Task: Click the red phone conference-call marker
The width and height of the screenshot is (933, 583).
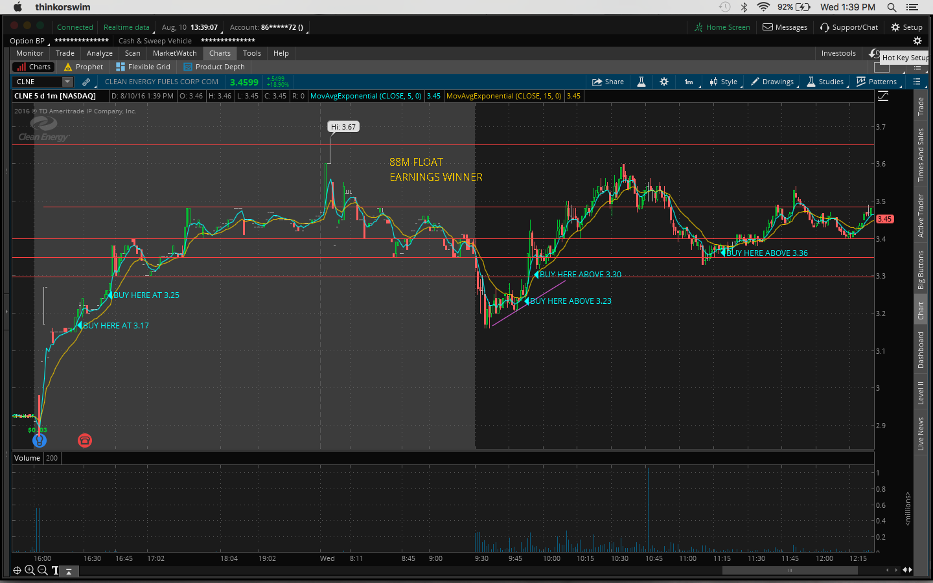Action: (85, 440)
